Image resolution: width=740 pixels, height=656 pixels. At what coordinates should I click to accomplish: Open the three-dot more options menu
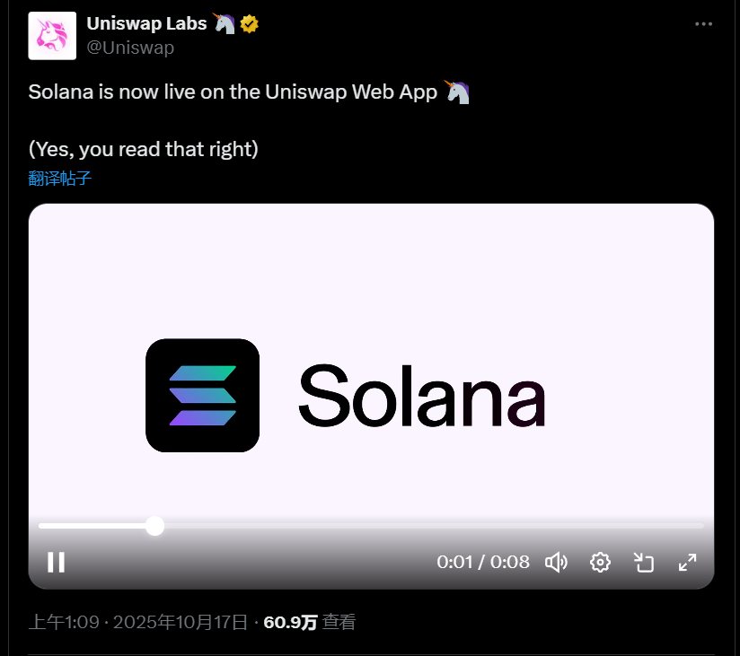coord(703,24)
